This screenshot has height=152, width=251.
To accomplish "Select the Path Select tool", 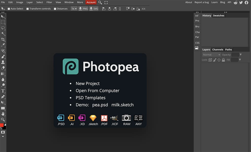I will 3,103.
